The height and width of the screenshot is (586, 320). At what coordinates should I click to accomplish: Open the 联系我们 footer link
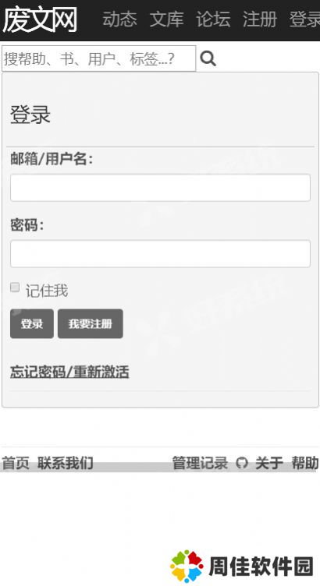[65, 464]
